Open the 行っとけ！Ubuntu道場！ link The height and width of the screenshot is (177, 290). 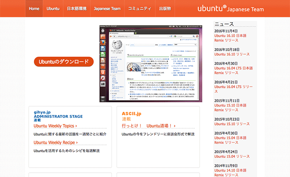point(148,126)
